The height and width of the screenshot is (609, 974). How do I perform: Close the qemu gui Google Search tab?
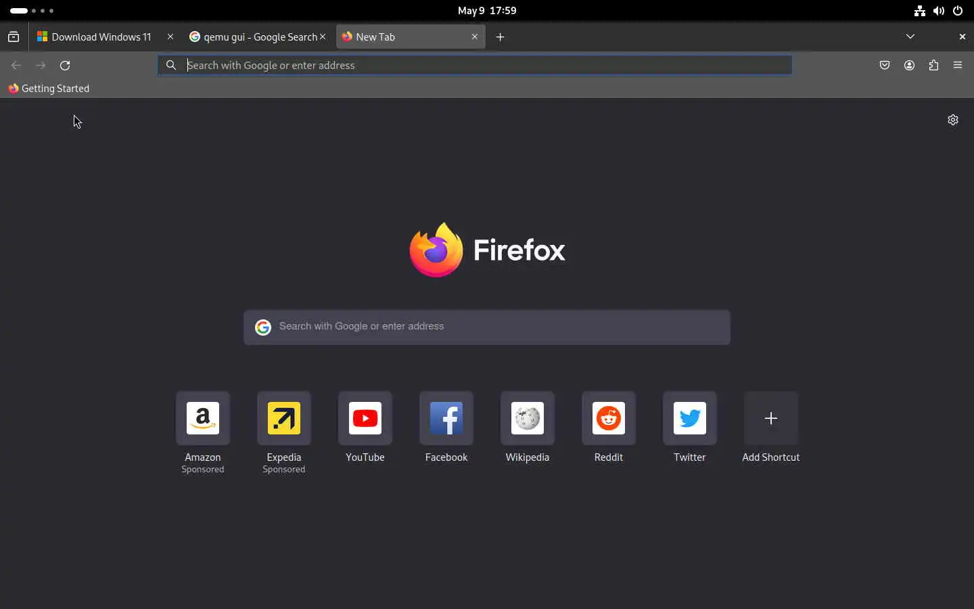pos(323,37)
